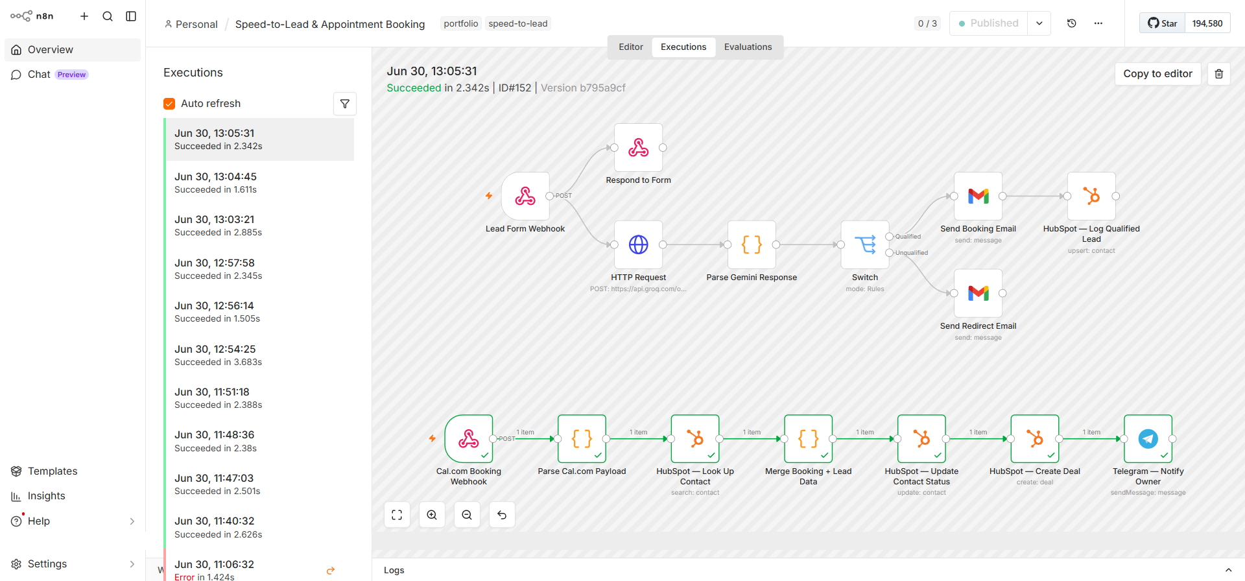This screenshot has height=581, width=1245.
Task: Retry the failed 11:06:32 execution
Action: [x=331, y=571]
